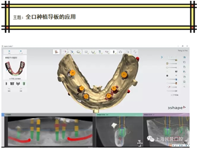Collapse the visibility sliders panel chevron

(162, 57)
